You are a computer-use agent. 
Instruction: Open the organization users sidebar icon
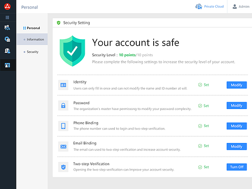[7, 51]
